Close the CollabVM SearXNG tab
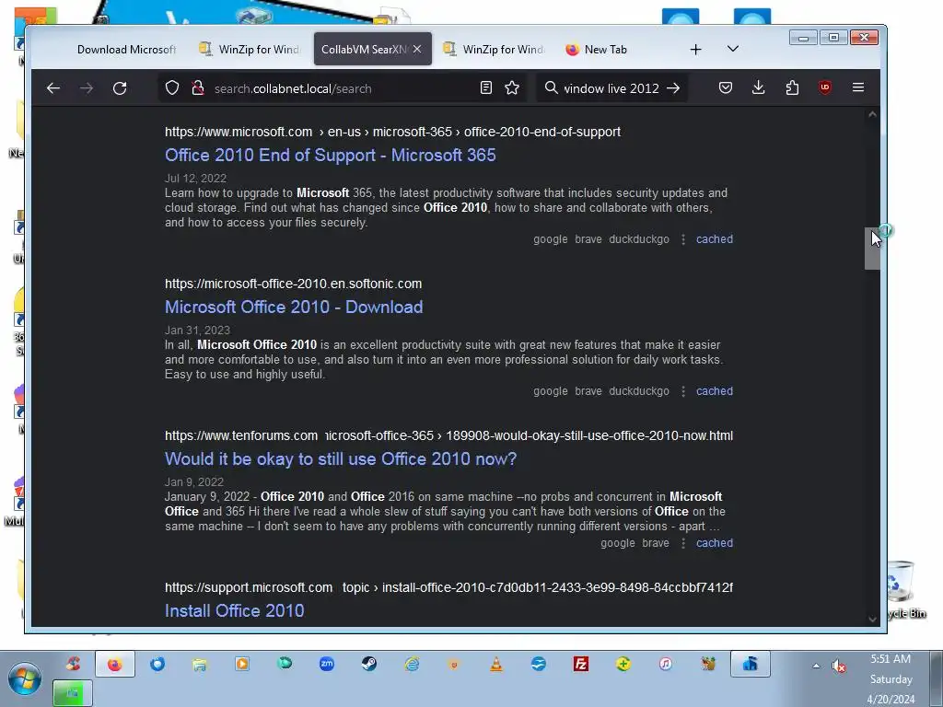Image resolution: width=943 pixels, height=707 pixels. (417, 49)
